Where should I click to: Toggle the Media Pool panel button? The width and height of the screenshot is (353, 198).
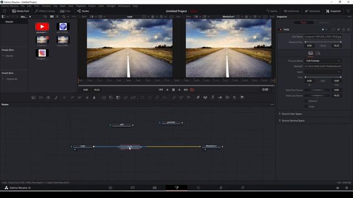[21, 11]
